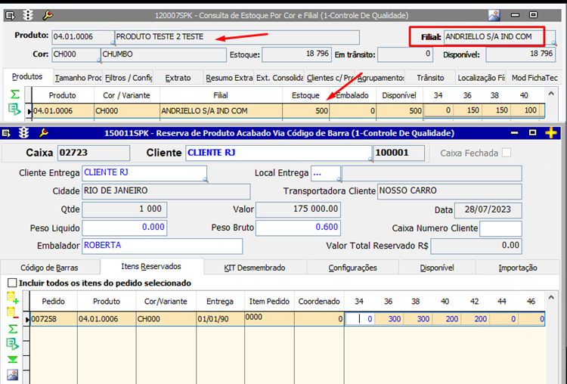The width and height of the screenshot is (567, 384).
Task: Enable Incluir todos os itens do pedido selecionado
Action: [11, 283]
